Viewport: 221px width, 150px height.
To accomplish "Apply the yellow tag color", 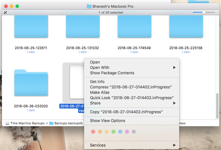I will coord(107,132).
